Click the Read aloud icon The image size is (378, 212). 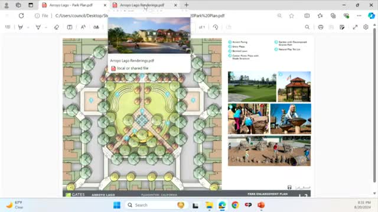(x=83, y=27)
